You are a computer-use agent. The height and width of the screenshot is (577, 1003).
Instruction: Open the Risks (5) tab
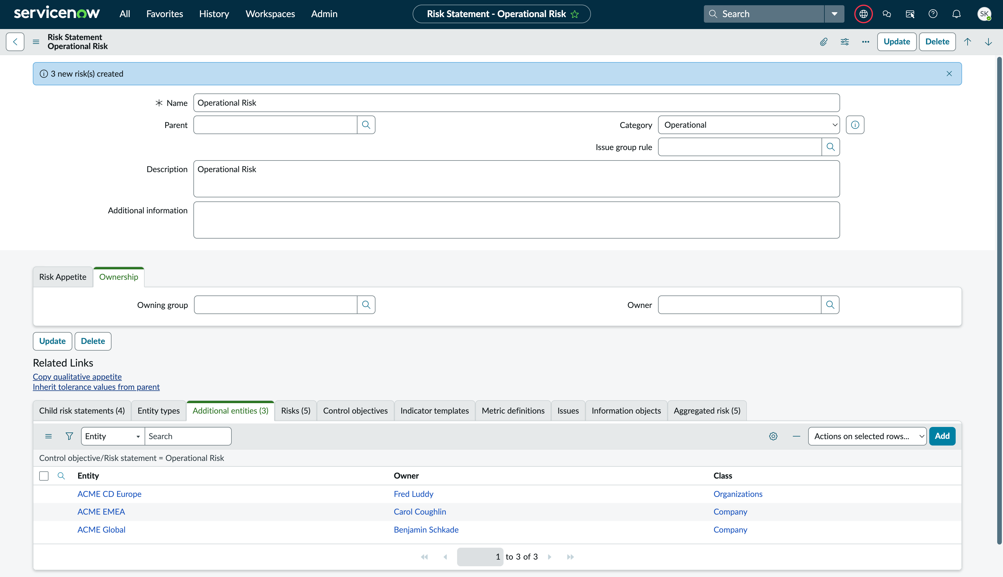pyautogui.click(x=296, y=411)
